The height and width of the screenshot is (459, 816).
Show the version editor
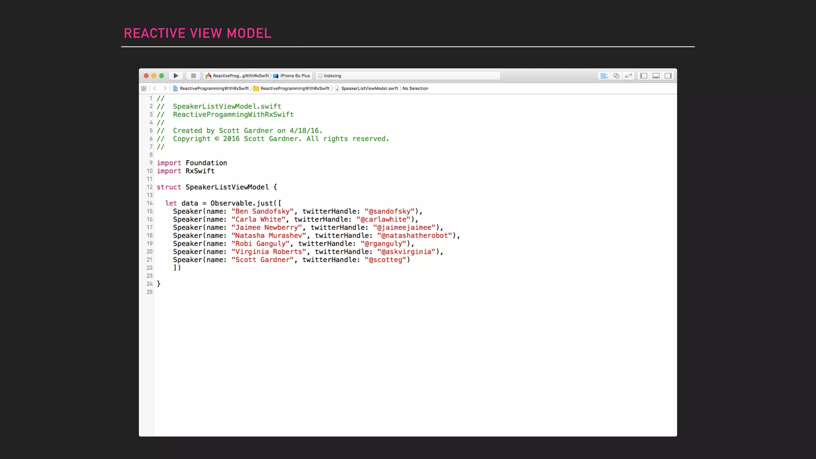coord(629,76)
